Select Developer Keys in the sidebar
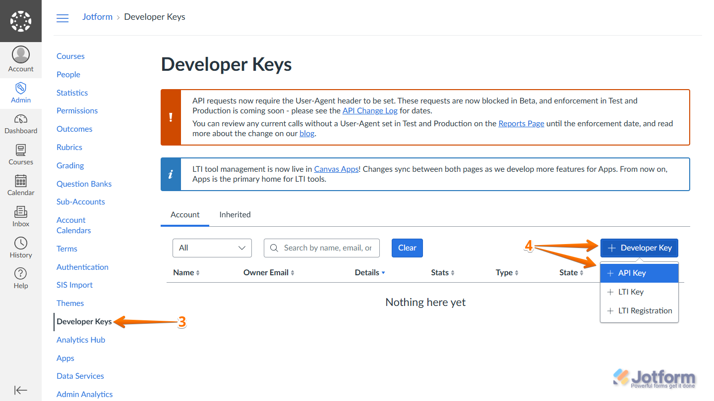 coord(84,322)
